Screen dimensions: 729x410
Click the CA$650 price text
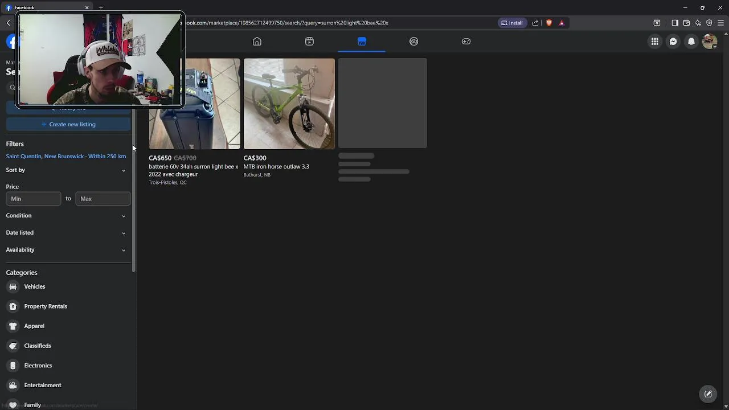pos(160,158)
